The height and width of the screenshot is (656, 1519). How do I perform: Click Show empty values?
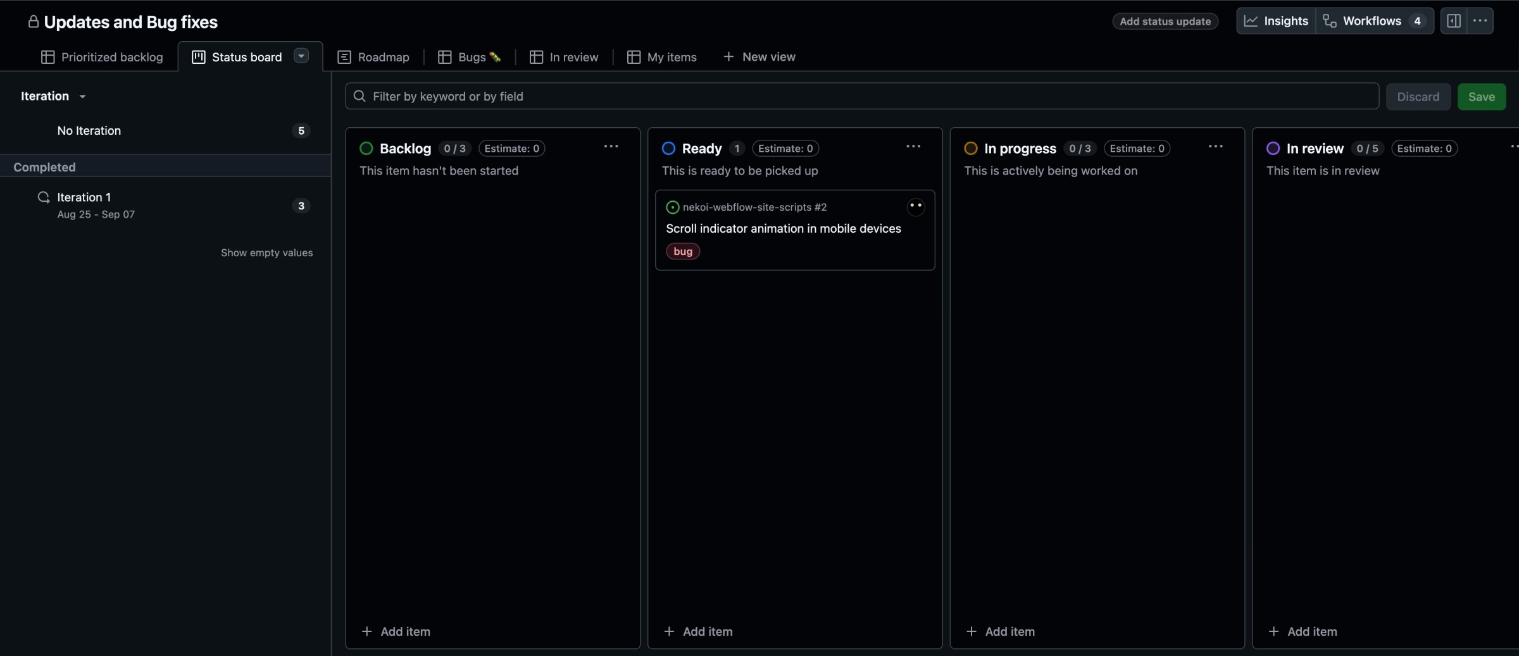[x=266, y=252]
